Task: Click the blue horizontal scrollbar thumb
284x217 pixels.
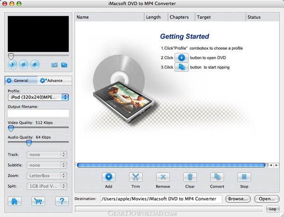Action: pyautogui.click(x=171, y=165)
